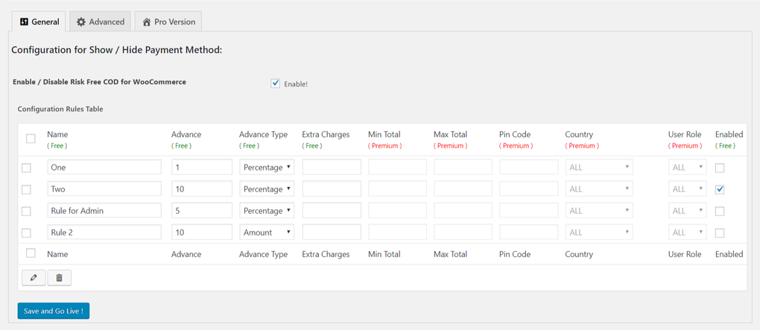Select the row checkbox for Rule 2
This screenshot has width=760, height=330.
pyautogui.click(x=26, y=233)
